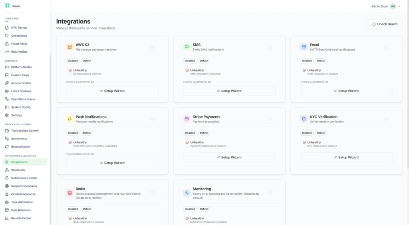The width and height of the screenshot is (409, 225).
Task: Launch Setup Wizard for KYC Verification
Action: tap(346, 158)
